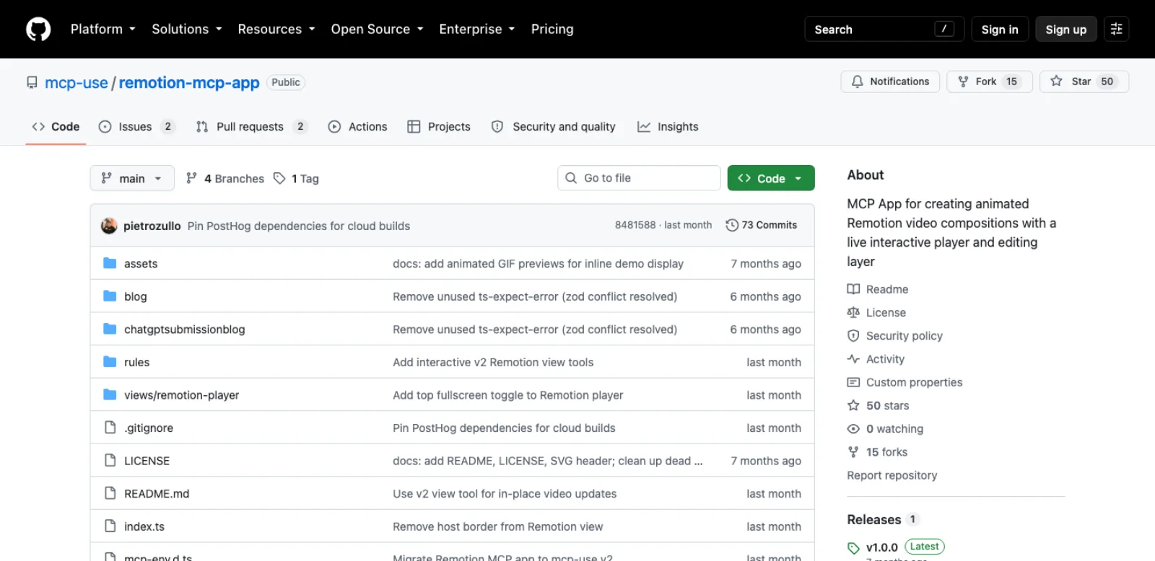Open the main branch selector dropdown
Screen dimensions: 1155x561
pyautogui.click(x=132, y=178)
